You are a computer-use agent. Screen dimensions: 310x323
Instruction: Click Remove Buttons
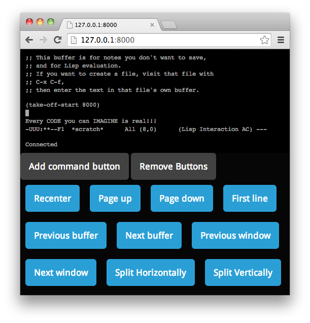point(174,167)
